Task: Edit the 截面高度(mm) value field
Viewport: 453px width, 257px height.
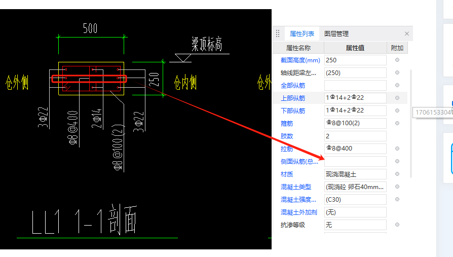Action: [355, 60]
